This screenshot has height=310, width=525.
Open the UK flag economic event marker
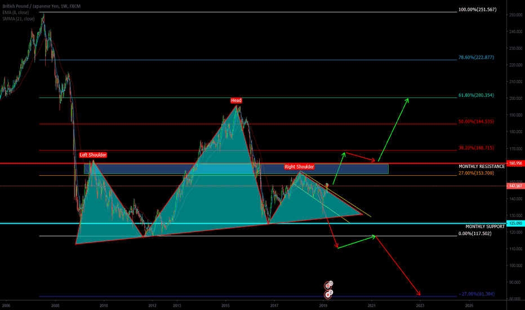pyautogui.click(x=328, y=286)
